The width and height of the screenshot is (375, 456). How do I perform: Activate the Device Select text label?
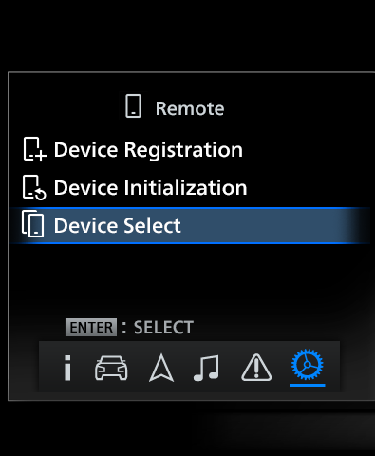click(117, 225)
